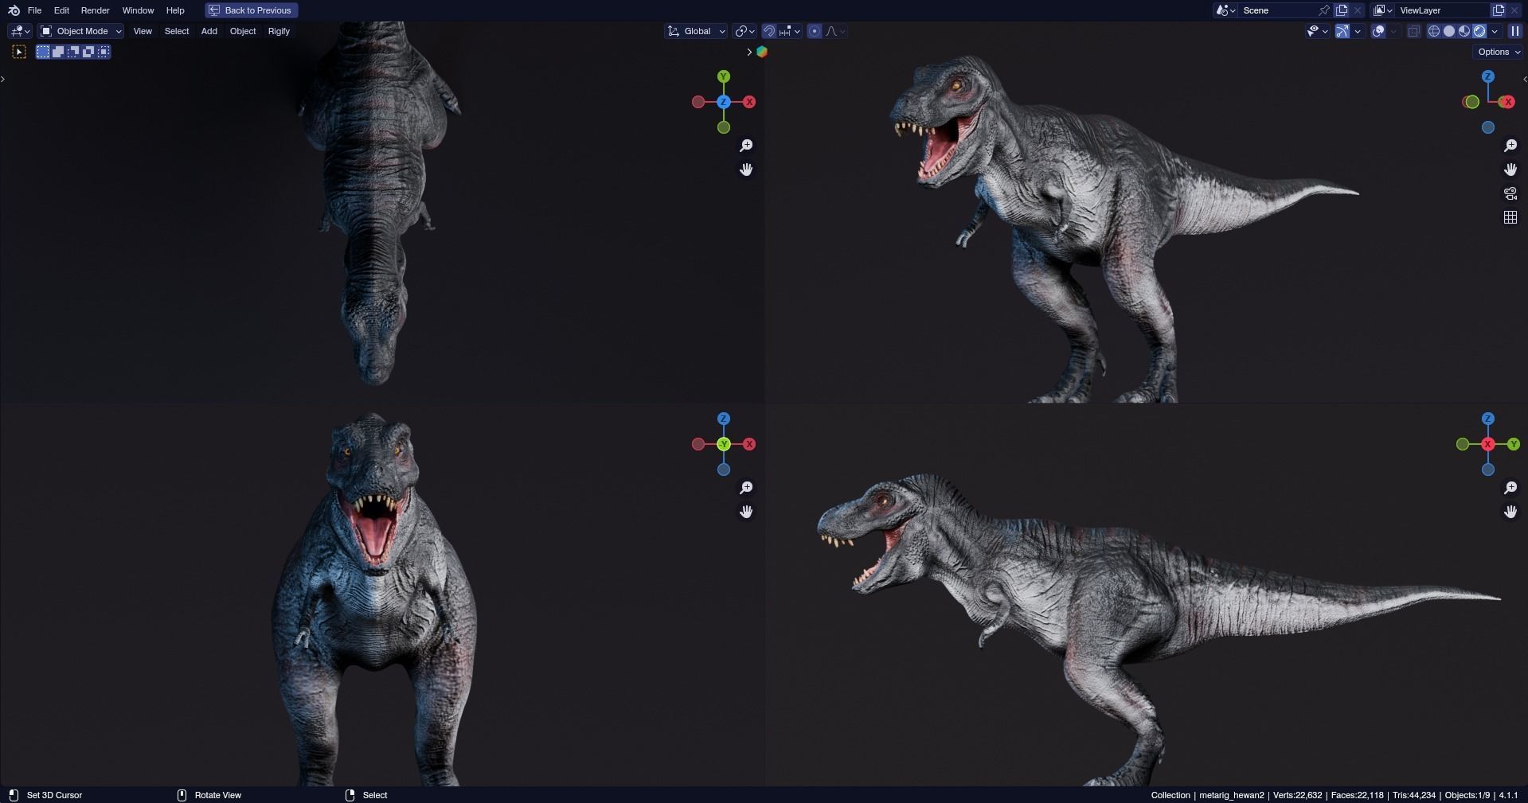Toggle camera view in the perspective viewport

coord(1510,193)
